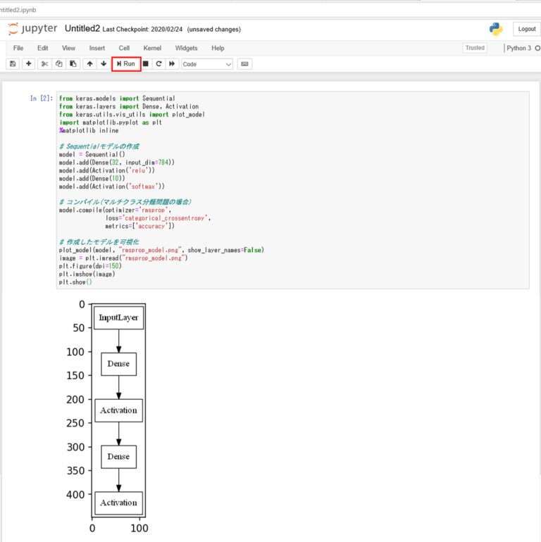Open the File menu
541x542 pixels.
(18, 48)
